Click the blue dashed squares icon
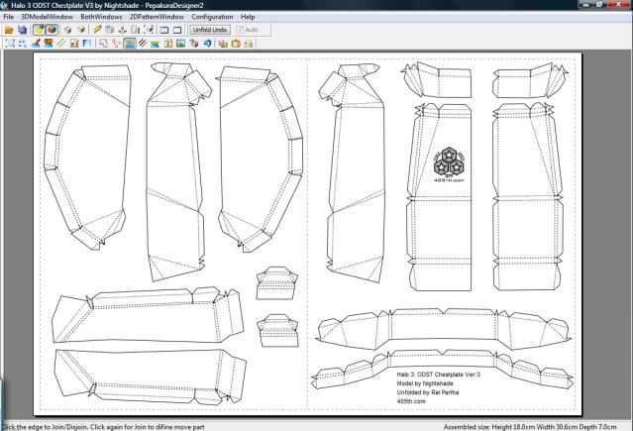Image resolution: width=633 pixels, height=431 pixels. [23, 44]
